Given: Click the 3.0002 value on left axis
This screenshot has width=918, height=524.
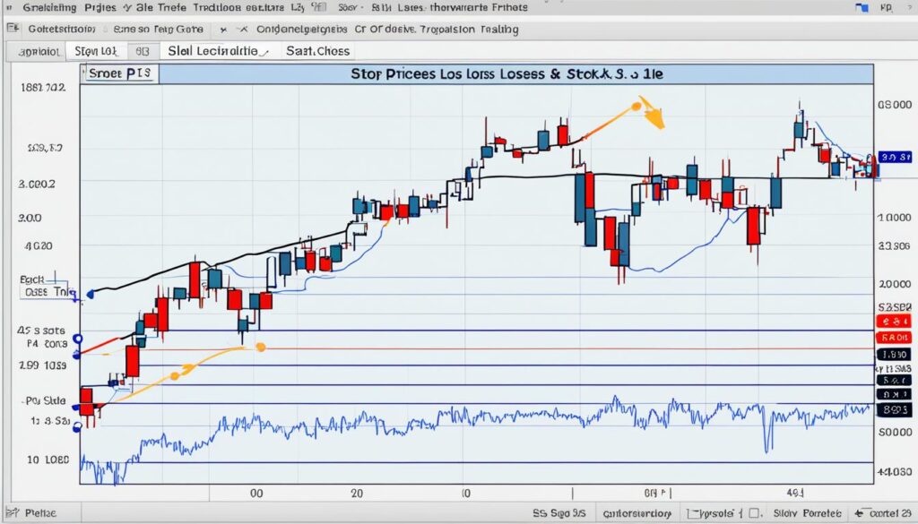Looking at the screenshot, I should click(36, 184).
